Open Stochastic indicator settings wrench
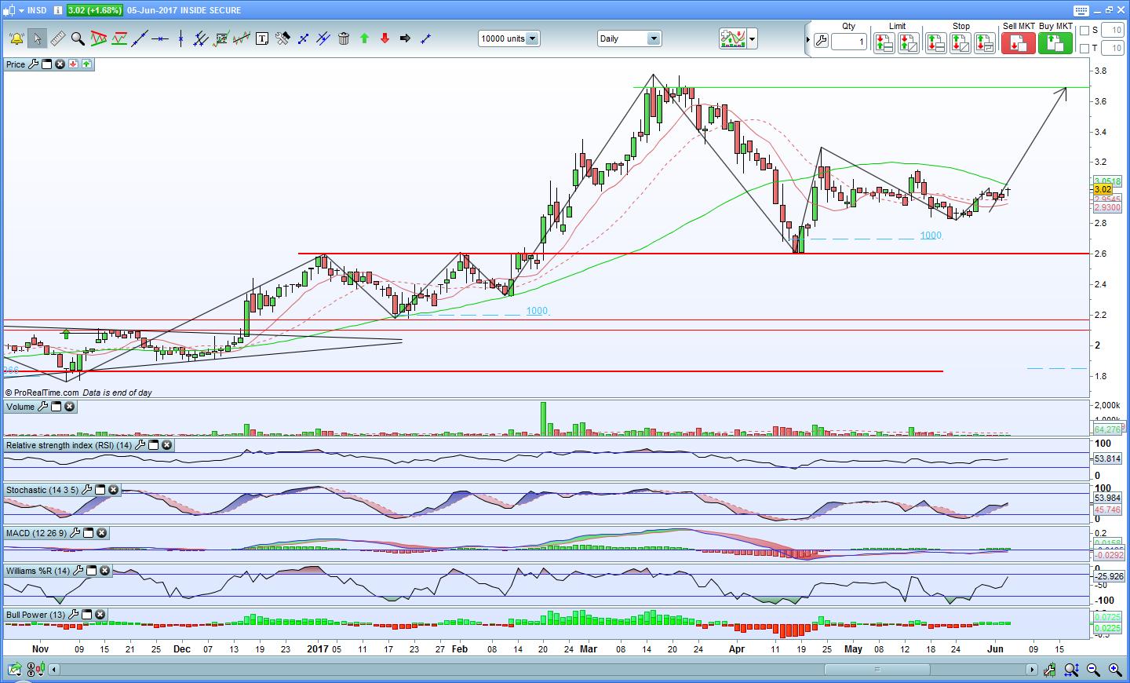 click(x=86, y=490)
